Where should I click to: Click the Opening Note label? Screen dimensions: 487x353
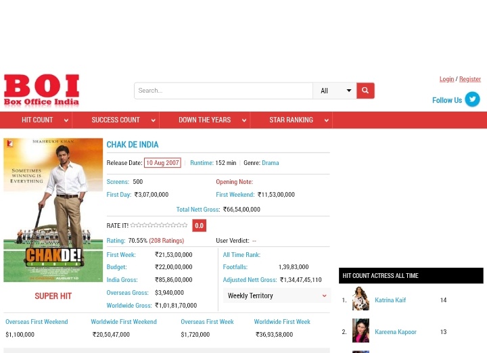coord(235,182)
